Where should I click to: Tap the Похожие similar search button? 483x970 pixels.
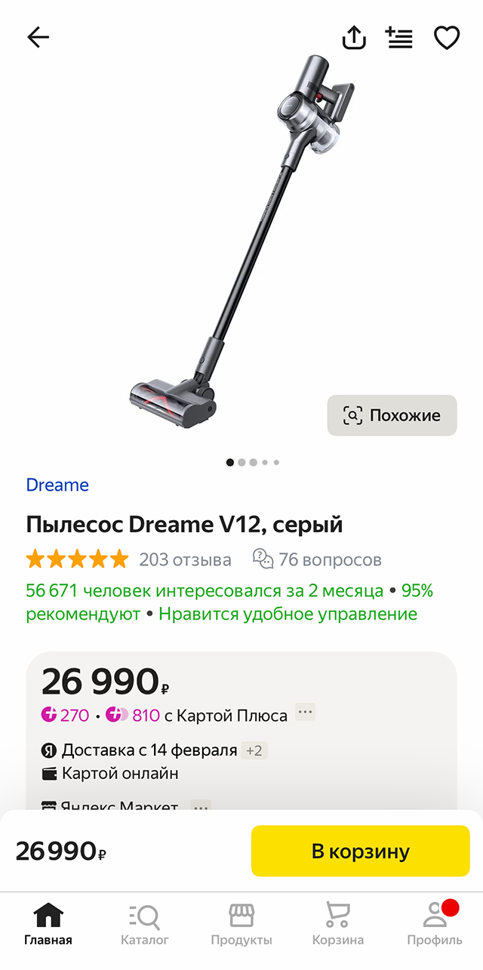tap(392, 415)
